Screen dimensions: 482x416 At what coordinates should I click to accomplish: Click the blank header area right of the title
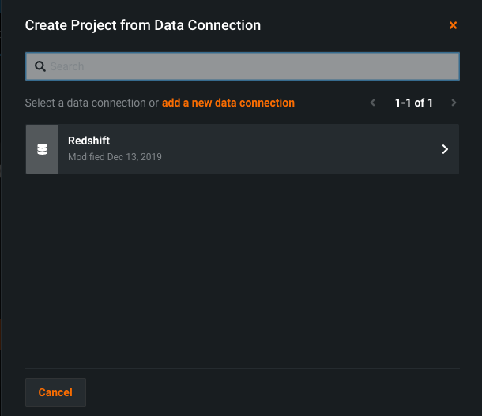pyautogui.click(x=356, y=25)
